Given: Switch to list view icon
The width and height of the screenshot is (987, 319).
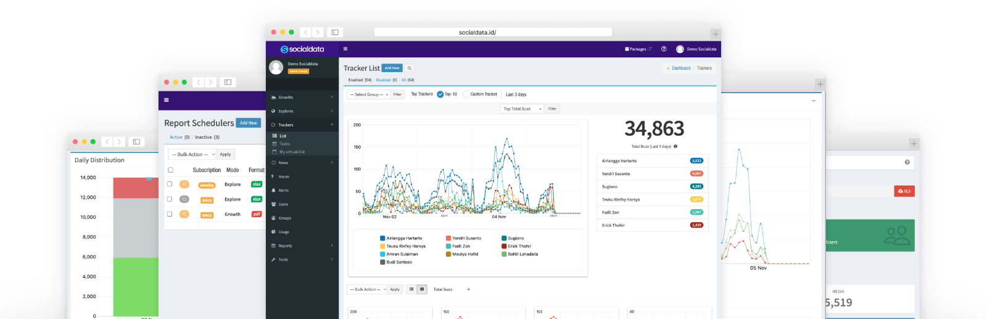Looking at the screenshot, I should click(411, 289).
